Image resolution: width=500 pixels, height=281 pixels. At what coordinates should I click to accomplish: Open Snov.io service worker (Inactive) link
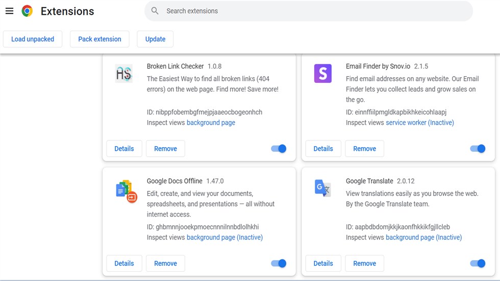419,123
